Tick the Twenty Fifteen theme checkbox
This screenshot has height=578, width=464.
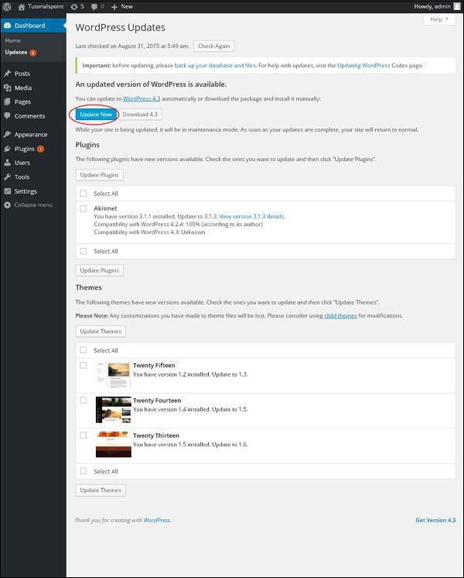coord(84,365)
